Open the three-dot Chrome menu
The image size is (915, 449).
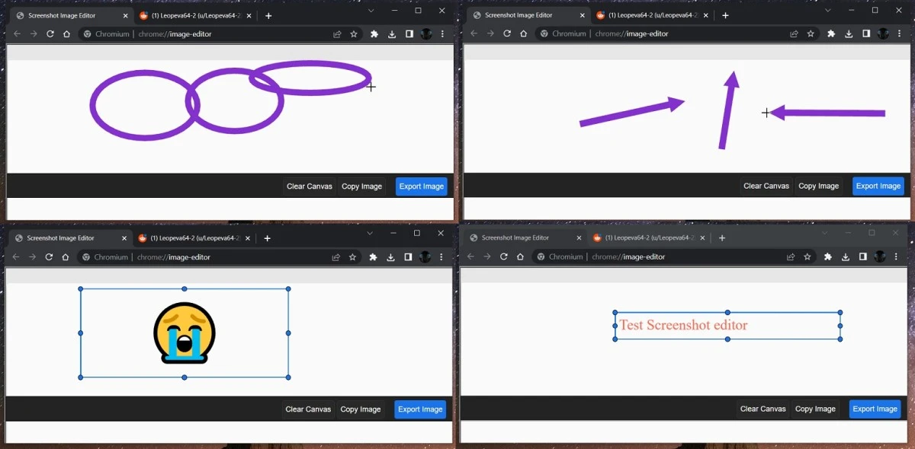[442, 33]
